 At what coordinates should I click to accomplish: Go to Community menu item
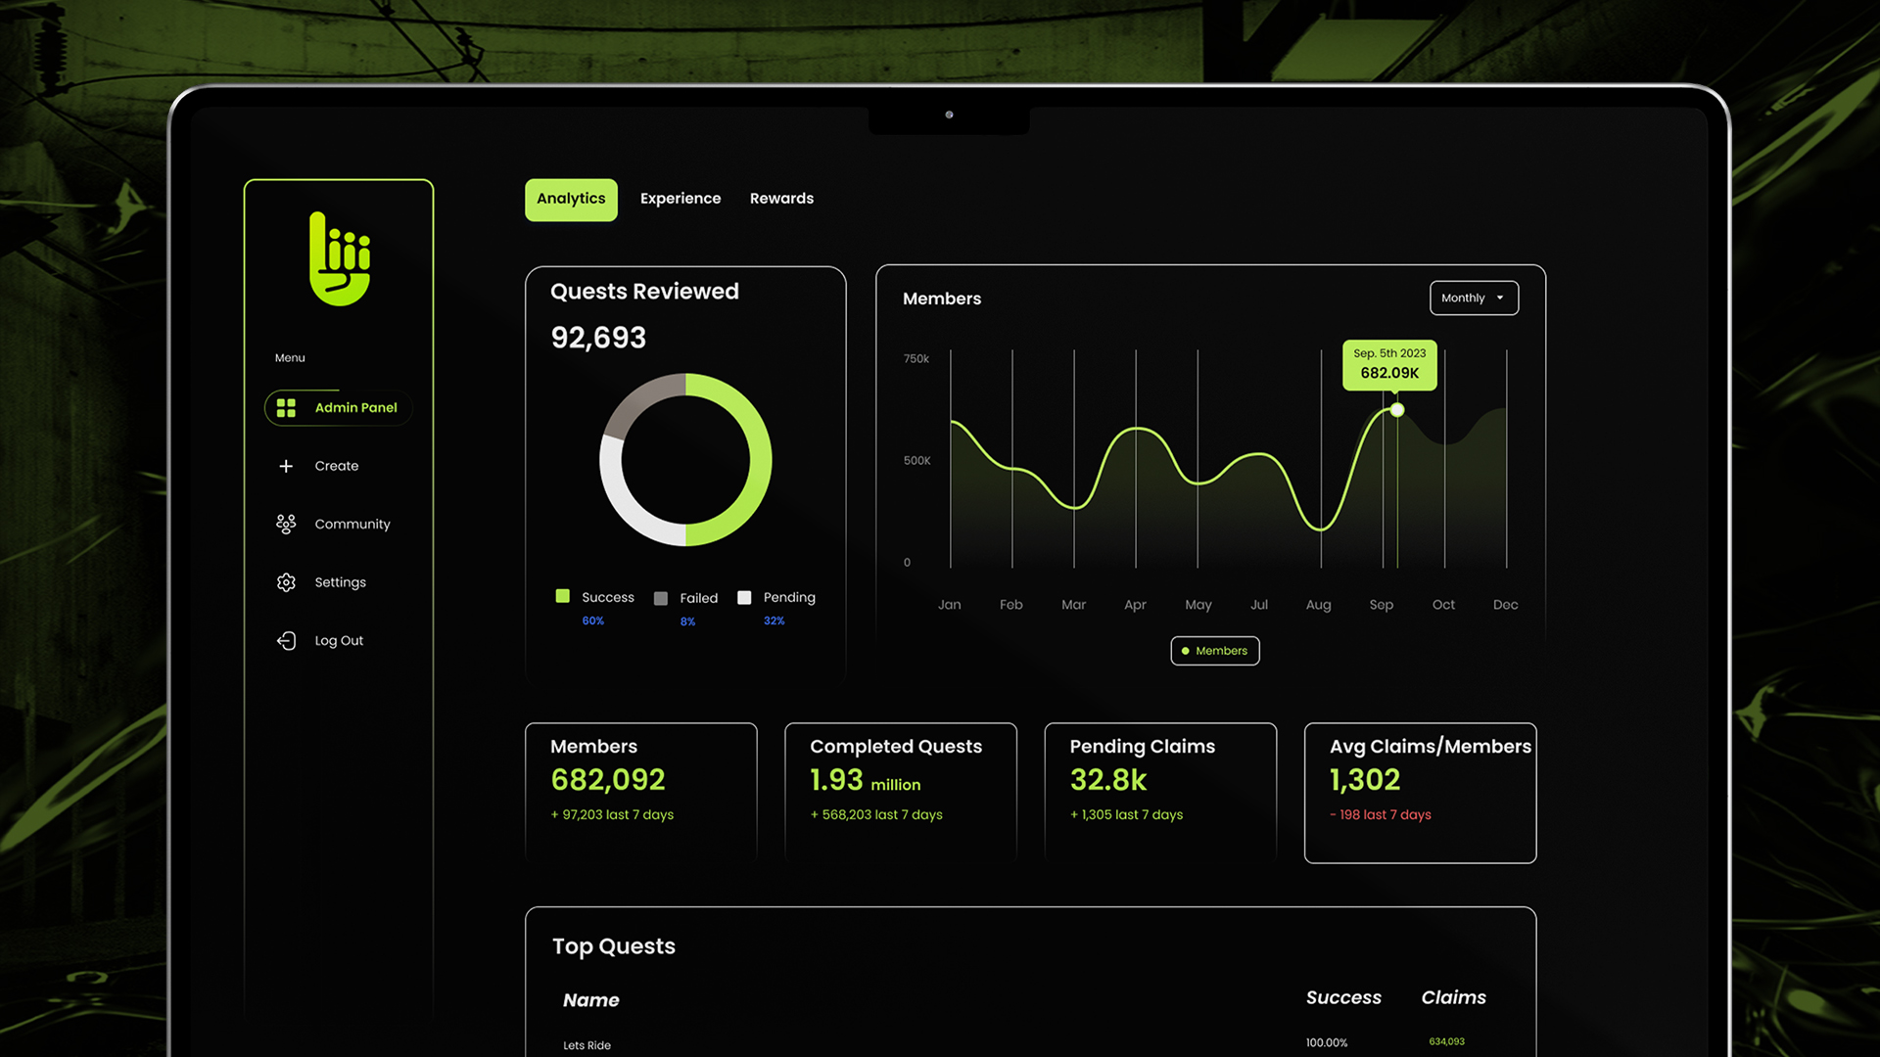[x=352, y=525]
